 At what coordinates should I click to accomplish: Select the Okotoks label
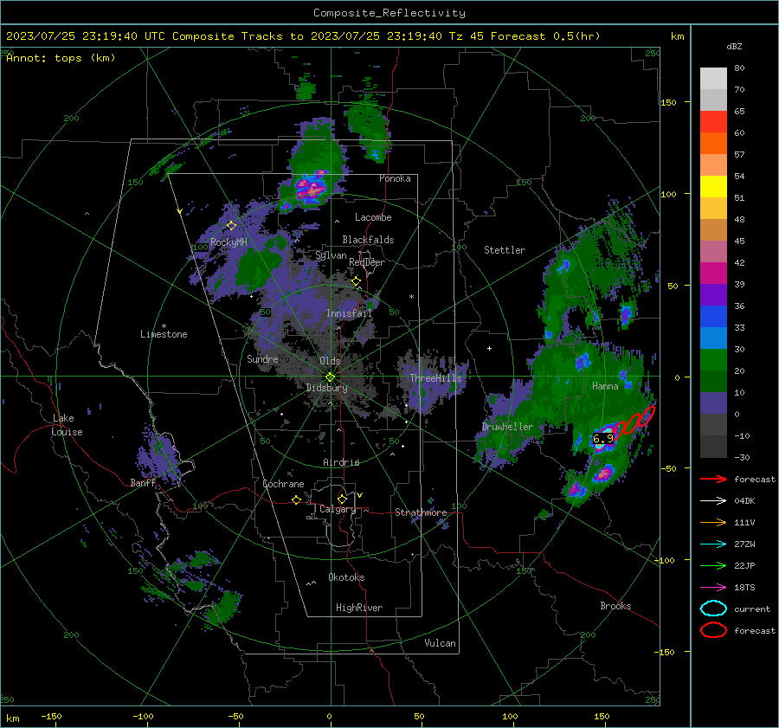click(346, 577)
